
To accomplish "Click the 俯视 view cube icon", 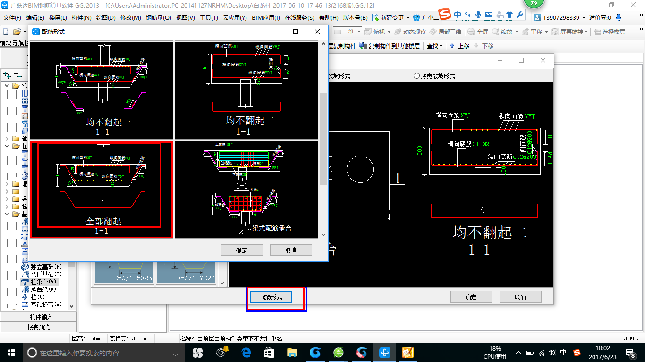I will 368,32.
